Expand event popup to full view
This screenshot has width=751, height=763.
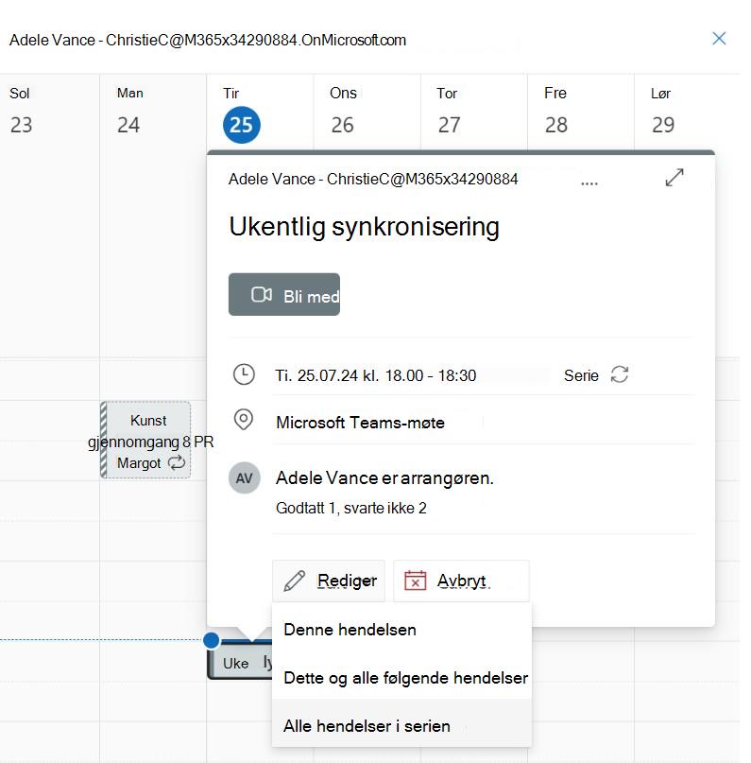coord(674,178)
